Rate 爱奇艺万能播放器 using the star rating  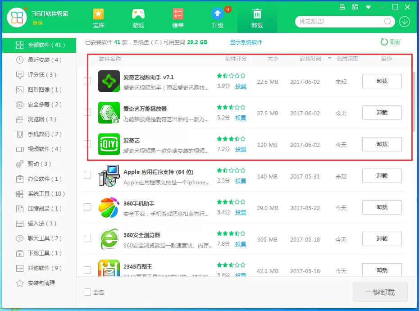coord(231,107)
